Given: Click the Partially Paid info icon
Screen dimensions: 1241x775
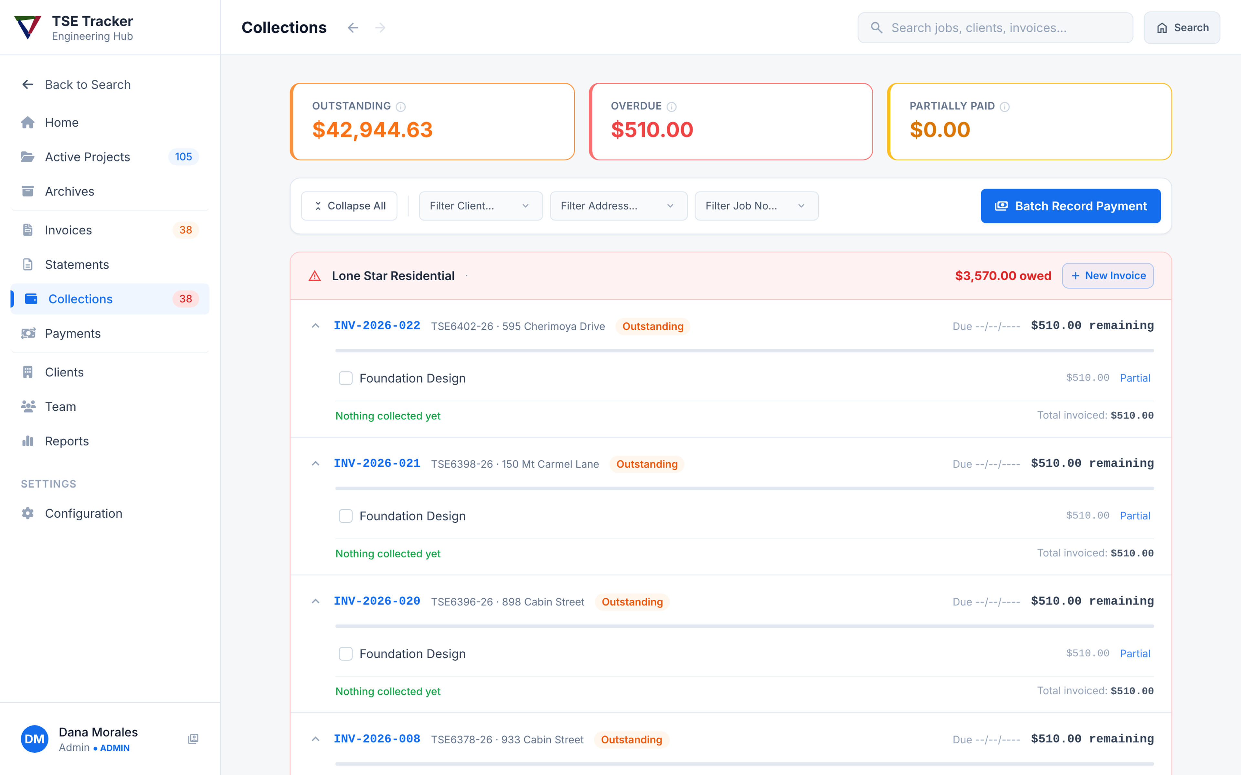Looking at the screenshot, I should pos(1005,107).
